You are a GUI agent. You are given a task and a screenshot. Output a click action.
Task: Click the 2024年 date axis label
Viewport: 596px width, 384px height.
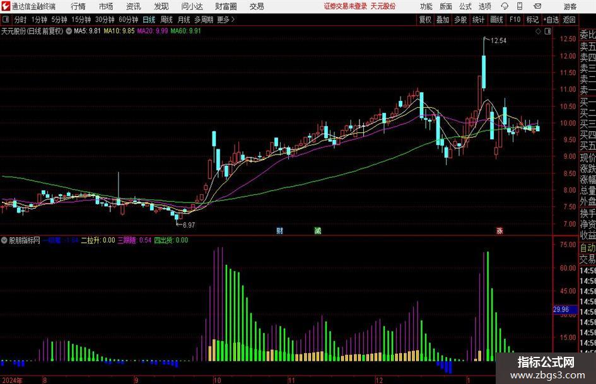coord(12,380)
